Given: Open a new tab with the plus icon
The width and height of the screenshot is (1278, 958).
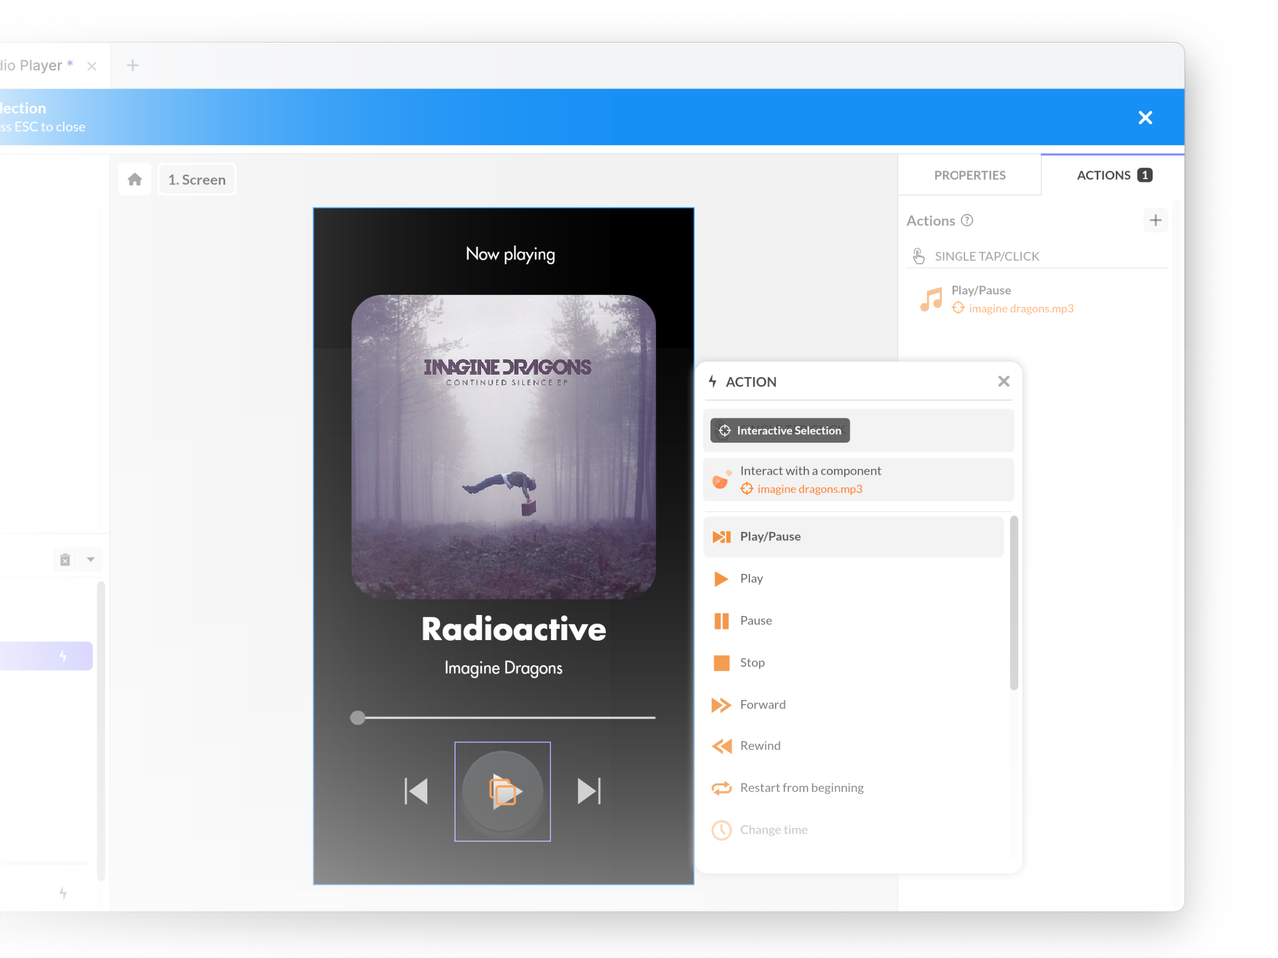Looking at the screenshot, I should tap(132, 65).
